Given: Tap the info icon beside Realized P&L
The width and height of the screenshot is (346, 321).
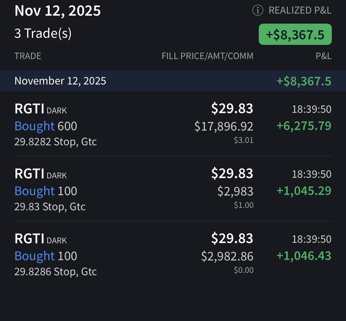Looking at the screenshot, I should pyautogui.click(x=258, y=11).
